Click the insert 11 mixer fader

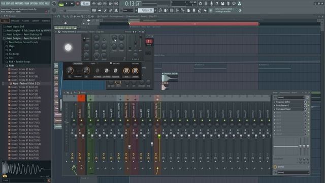coord(159,136)
